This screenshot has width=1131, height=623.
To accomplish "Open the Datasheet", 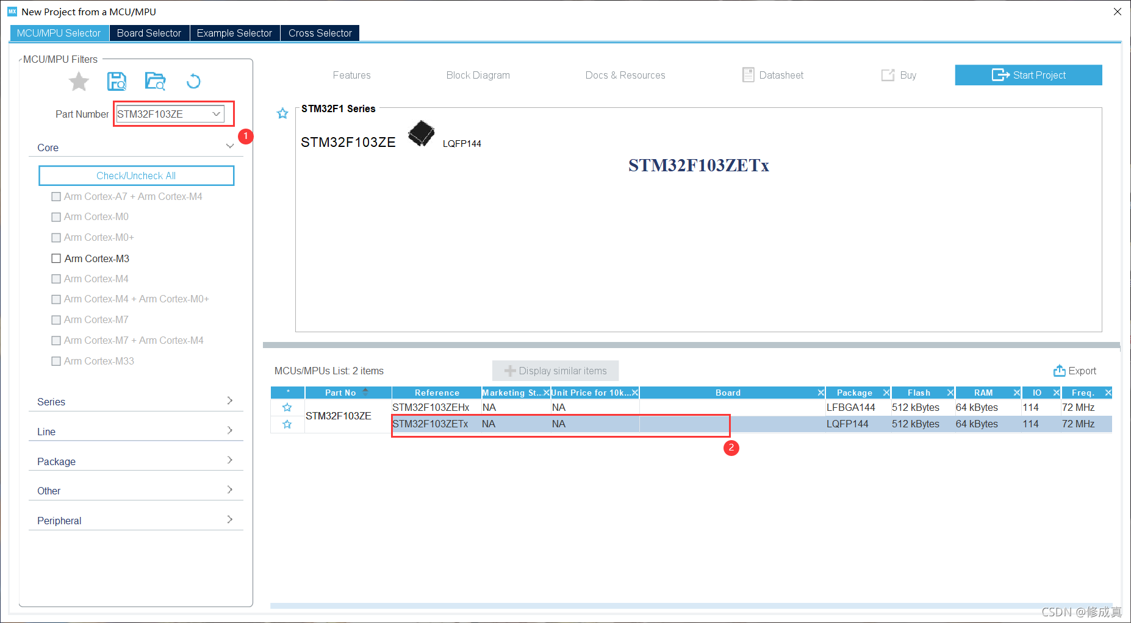I will click(x=773, y=75).
